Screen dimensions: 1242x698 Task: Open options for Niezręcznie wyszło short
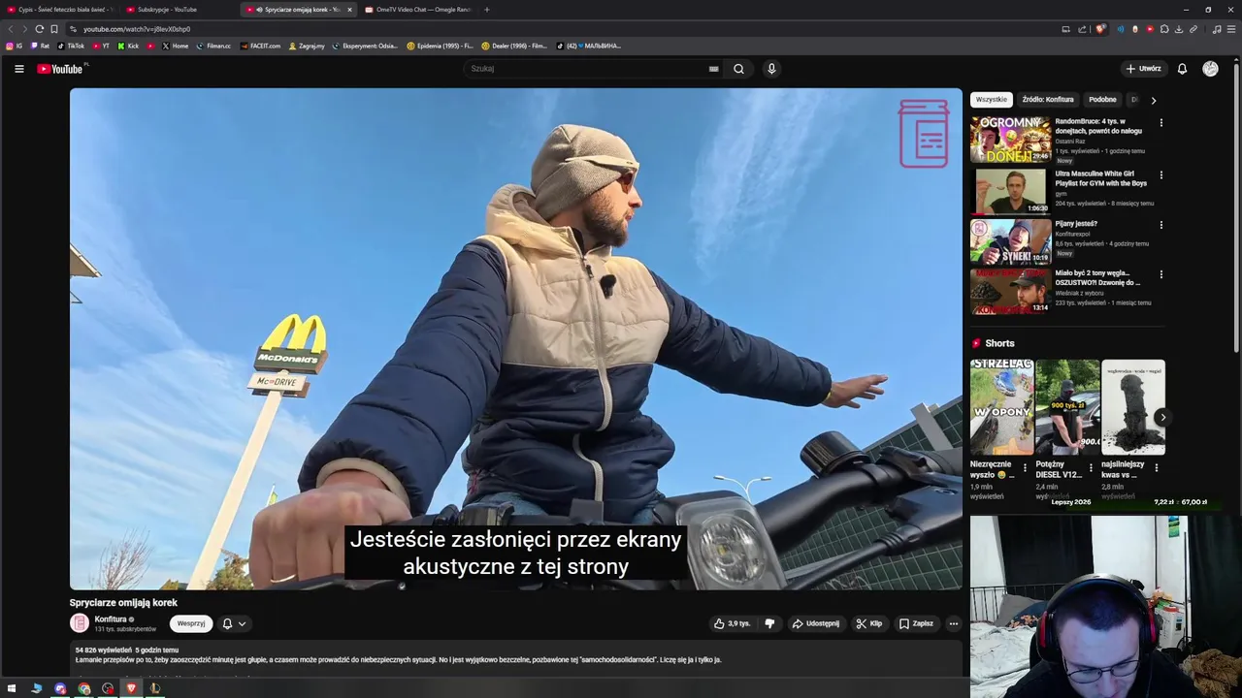[1025, 467]
